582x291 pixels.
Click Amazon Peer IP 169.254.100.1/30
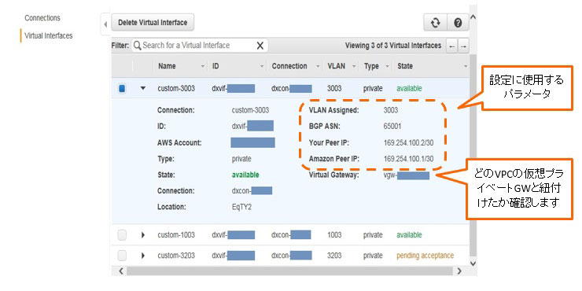coord(408,159)
